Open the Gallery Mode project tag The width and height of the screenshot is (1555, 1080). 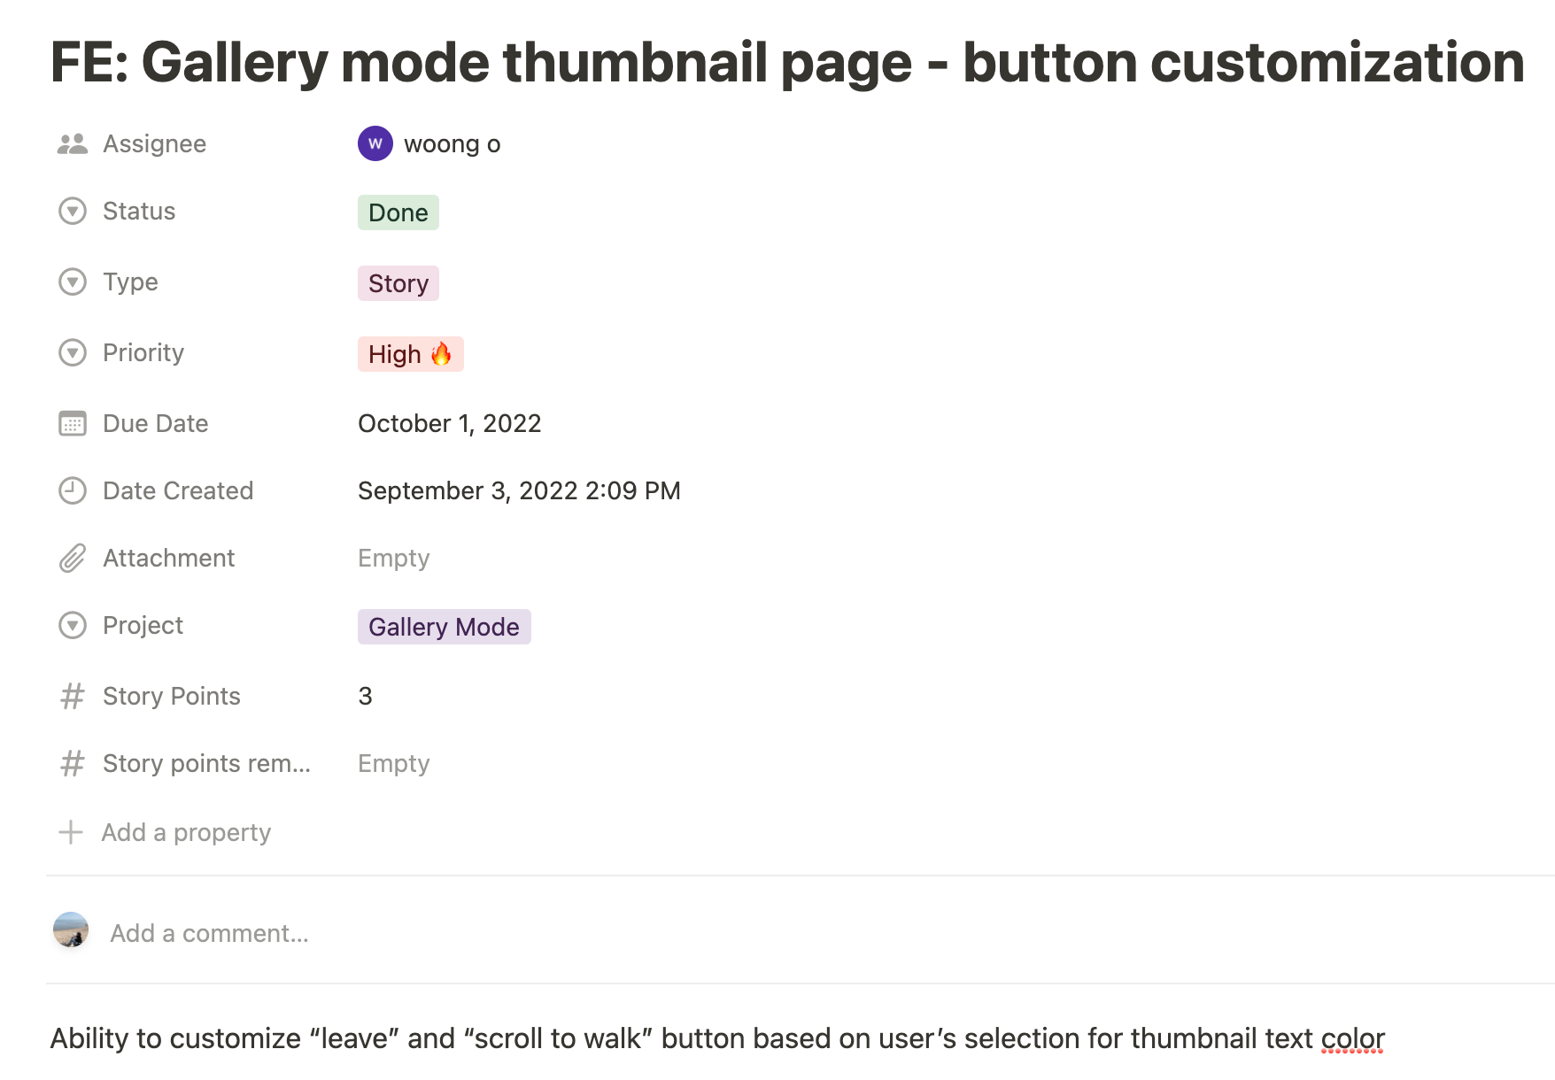click(445, 627)
